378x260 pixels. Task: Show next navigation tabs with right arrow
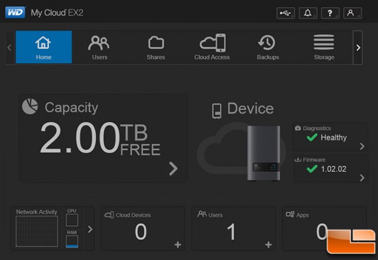tap(358, 47)
